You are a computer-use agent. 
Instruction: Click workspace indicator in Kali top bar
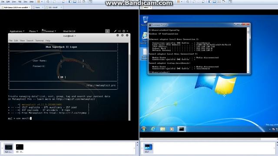[107, 31]
